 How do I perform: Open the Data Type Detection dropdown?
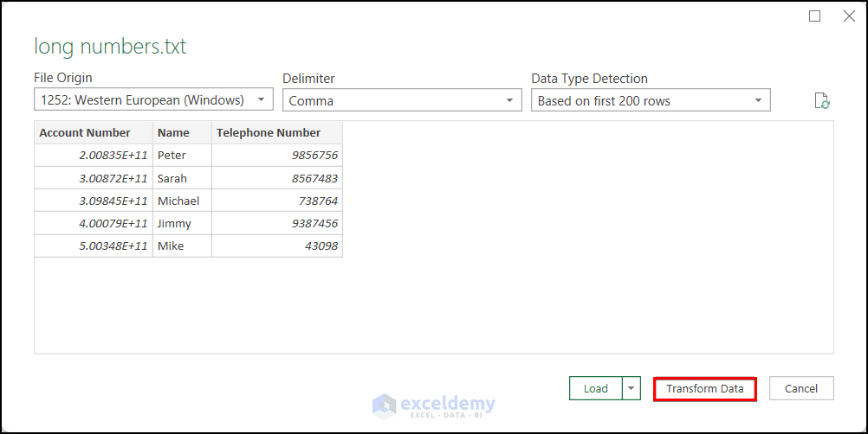[651, 100]
